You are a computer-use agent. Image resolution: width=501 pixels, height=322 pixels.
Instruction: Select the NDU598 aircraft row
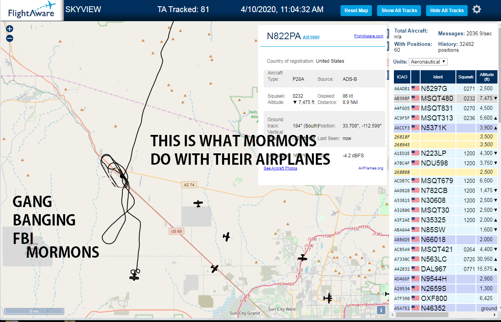pyautogui.click(x=445, y=163)
